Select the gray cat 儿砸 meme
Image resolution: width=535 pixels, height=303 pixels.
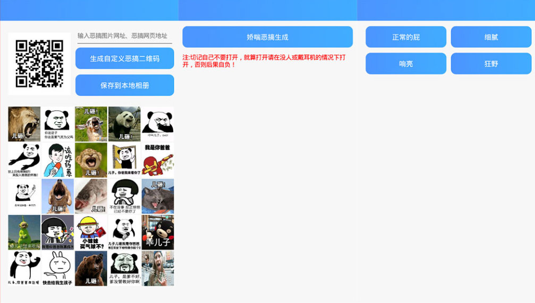158,196
